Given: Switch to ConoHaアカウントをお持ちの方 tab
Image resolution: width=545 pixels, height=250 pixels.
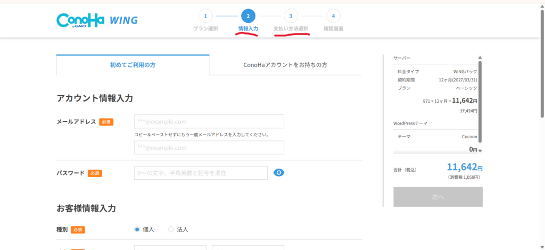Looking at the screenshot, I should pos(285,65).
